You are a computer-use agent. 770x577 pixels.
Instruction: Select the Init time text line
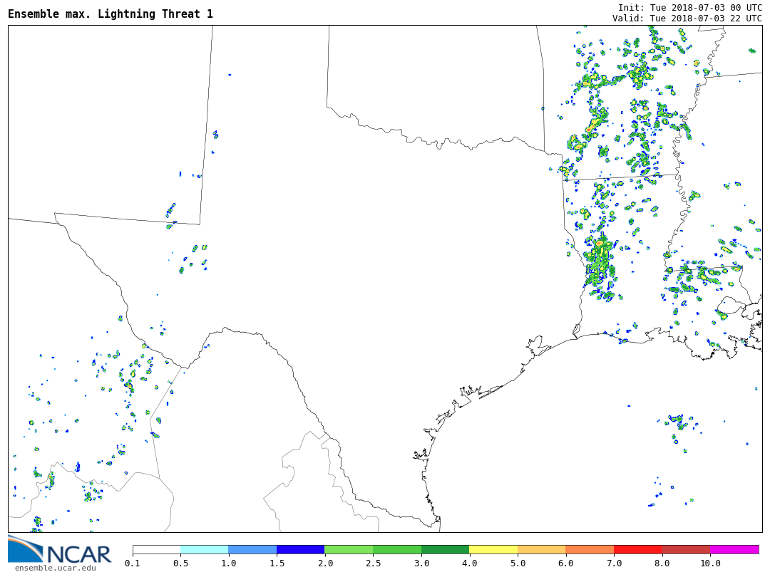pos(689,8)
